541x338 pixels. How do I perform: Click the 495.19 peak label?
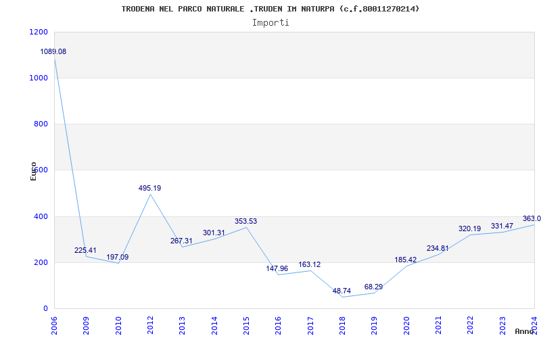149,189
